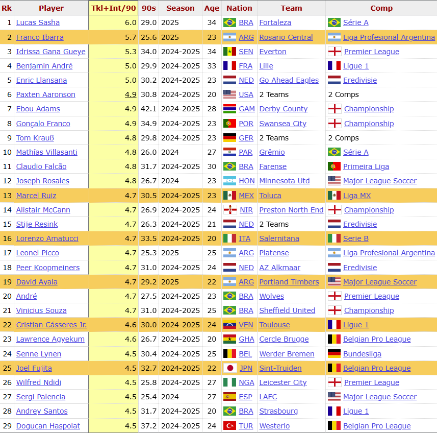Open the Portland Timbers team page
Image resolution: width=437 pixels, height=433 pixels.
(x=289, y=282)
